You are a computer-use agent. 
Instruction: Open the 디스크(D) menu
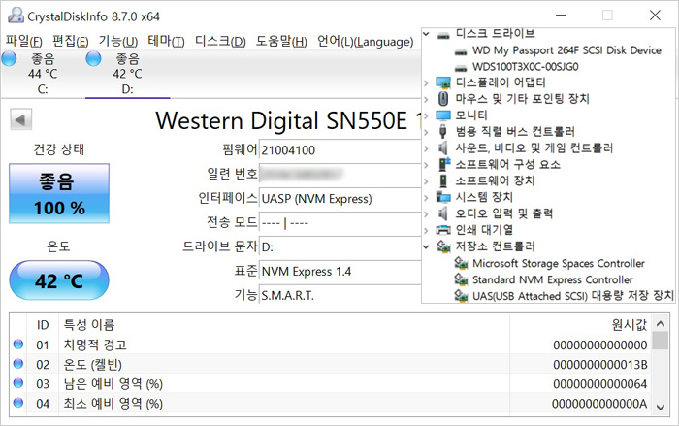220,41
